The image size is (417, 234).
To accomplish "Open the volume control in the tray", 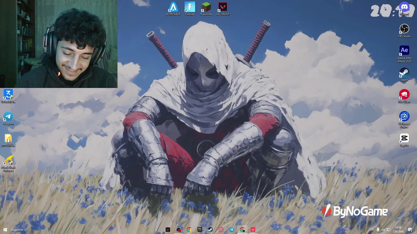I will [x=383, y=230].
